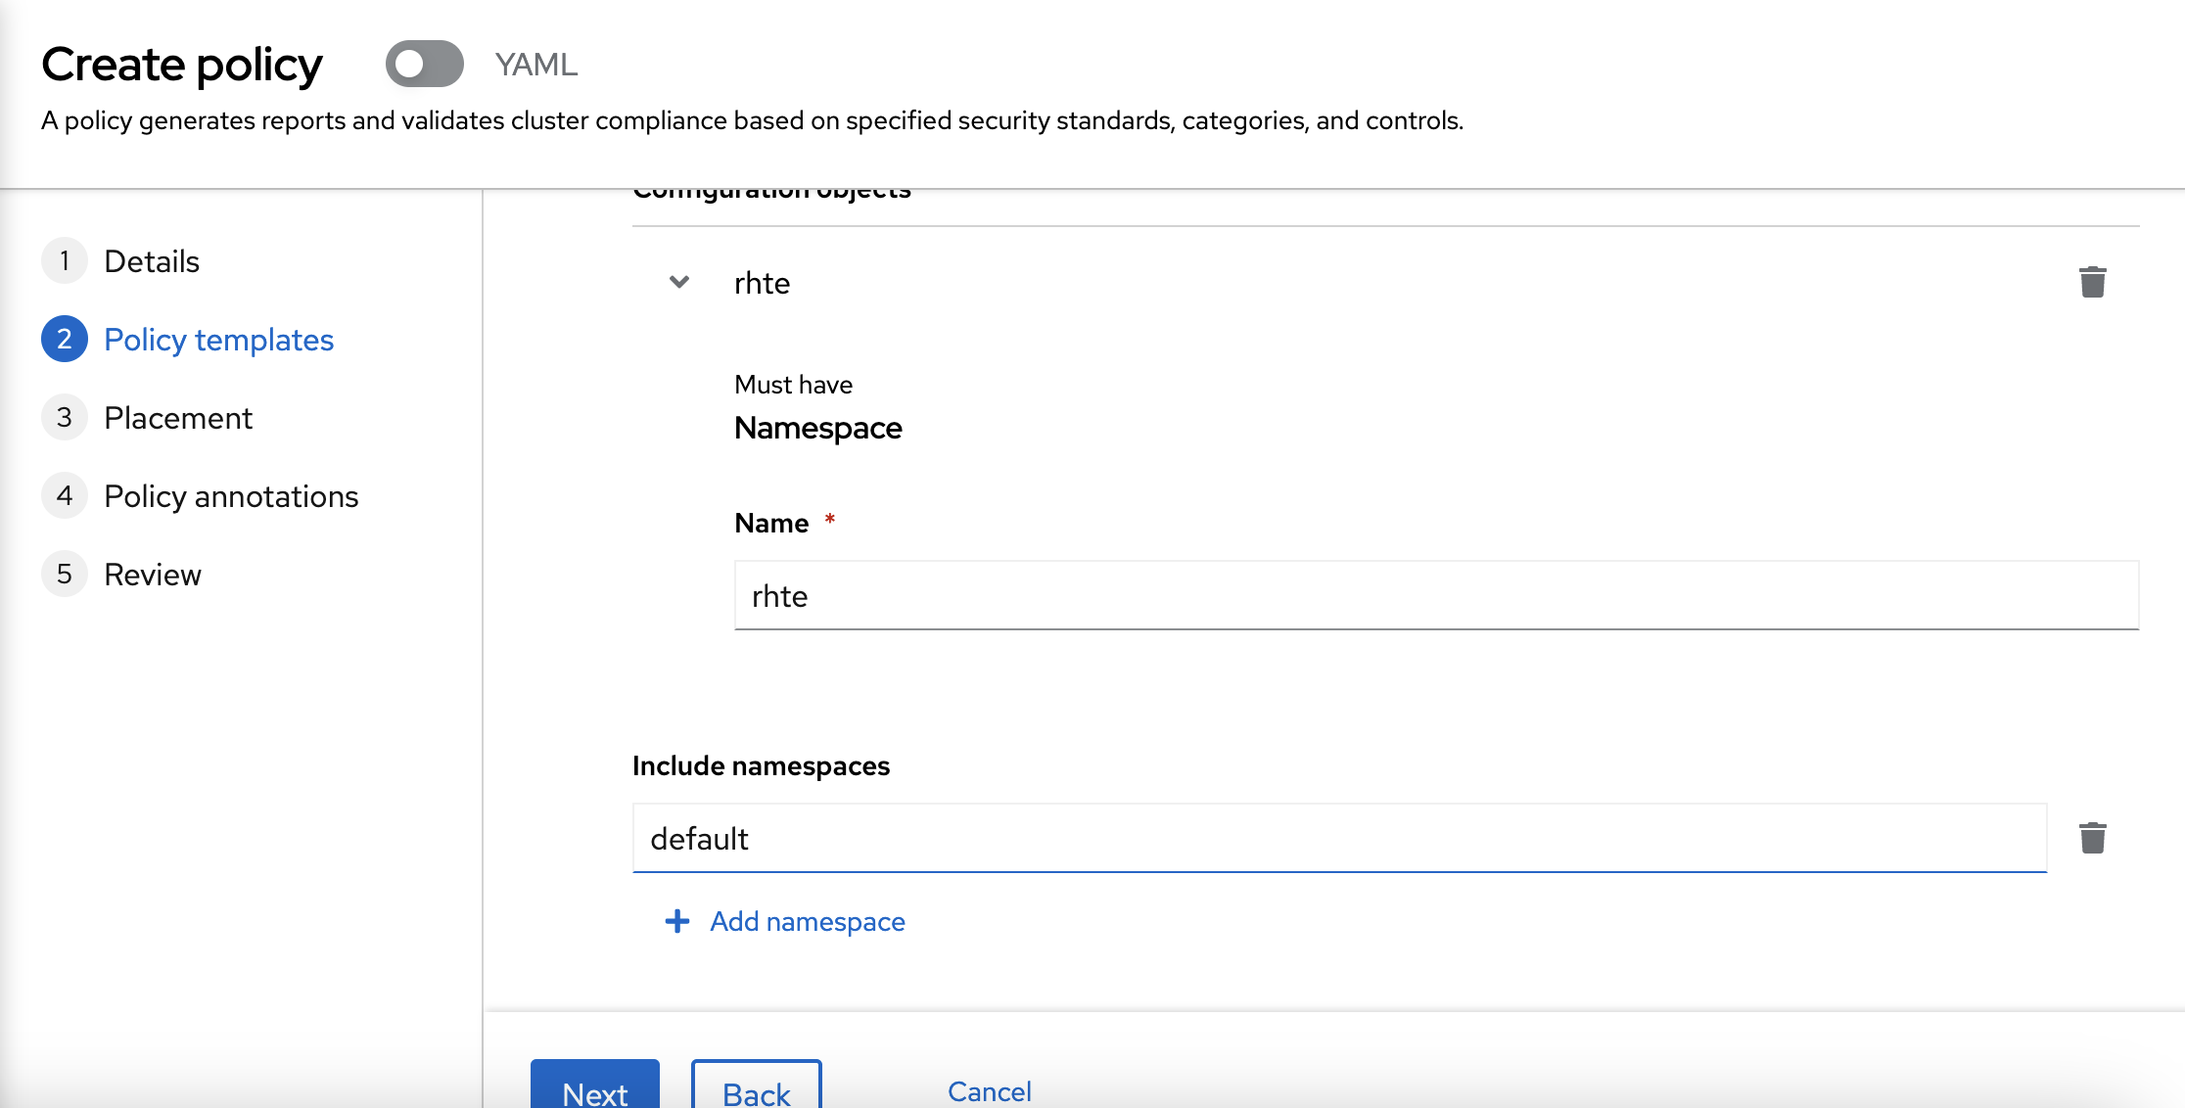Focus the Include namespaces default field
This screenshot has width=2185, height=1108.
pos(1339,838)
